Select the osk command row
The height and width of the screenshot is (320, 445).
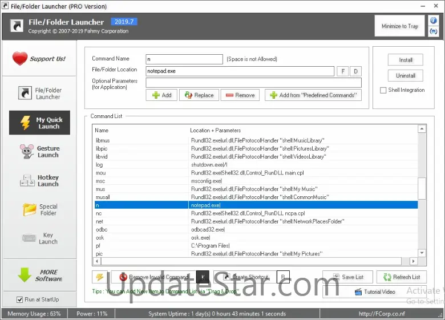pyautogui.click(x=256, y=237)
